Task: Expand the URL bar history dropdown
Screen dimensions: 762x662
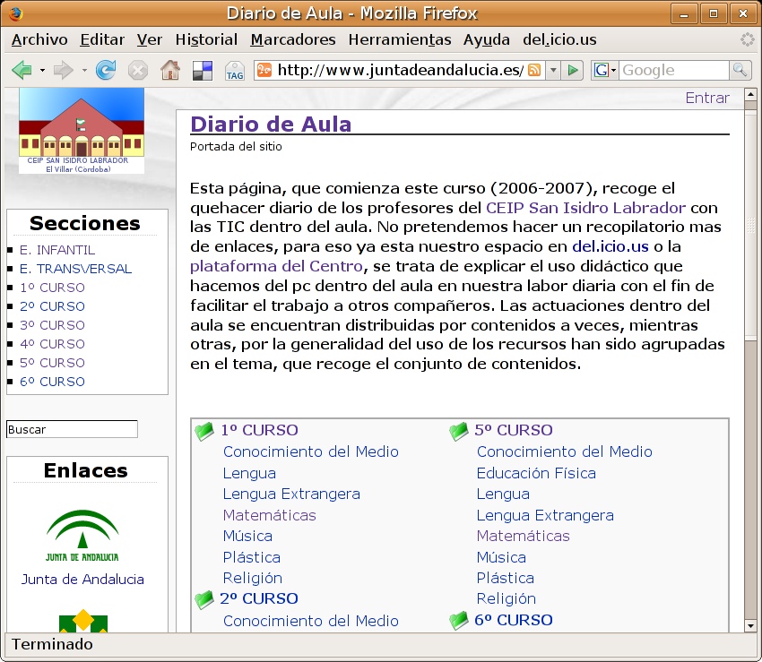Action: [553, 70]
